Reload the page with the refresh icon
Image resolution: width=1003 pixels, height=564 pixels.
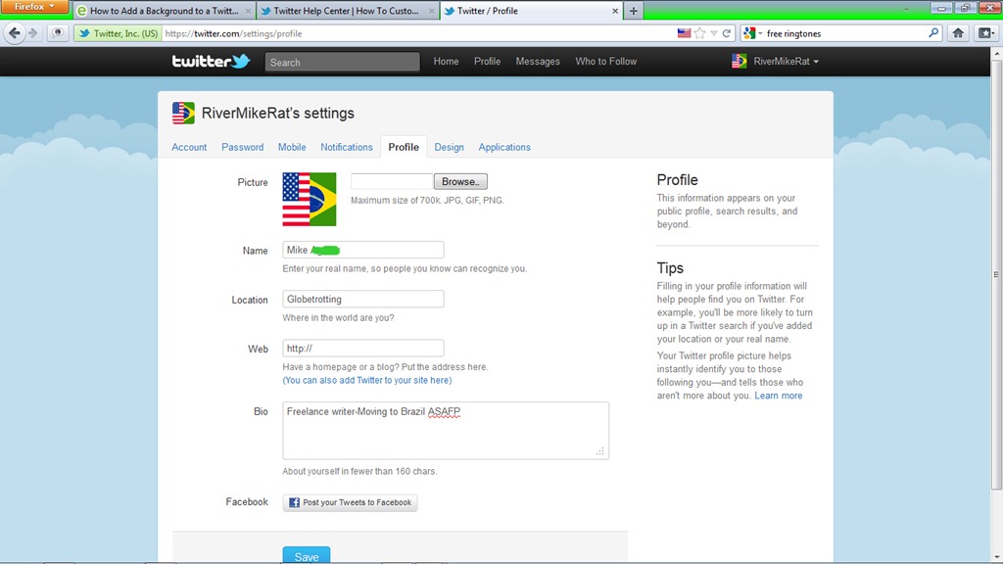click(727, 33)
